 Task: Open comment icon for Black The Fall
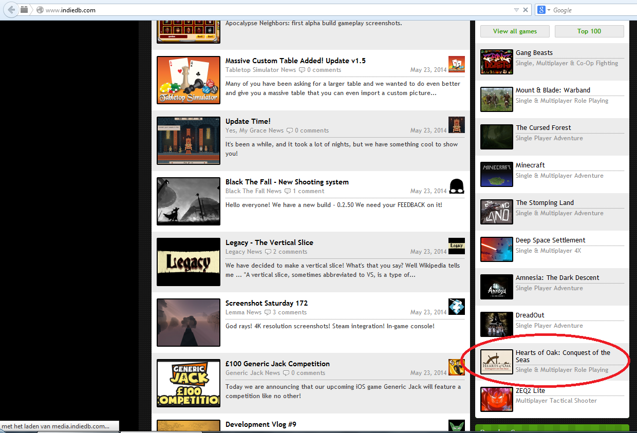click(x=287, y=192)
